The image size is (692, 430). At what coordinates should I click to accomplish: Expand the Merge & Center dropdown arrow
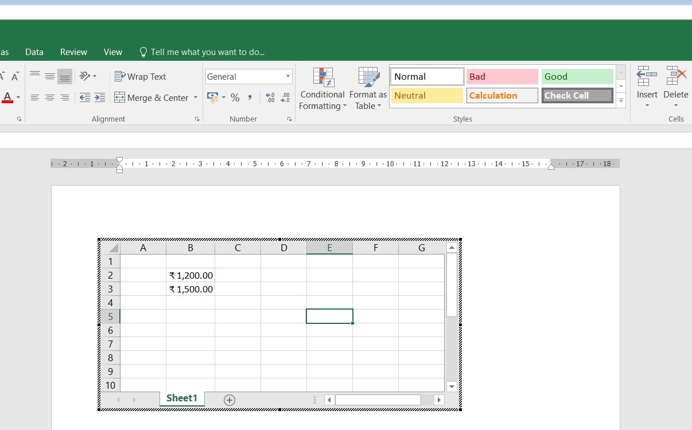pyautogui.click(x=196, y=97)
